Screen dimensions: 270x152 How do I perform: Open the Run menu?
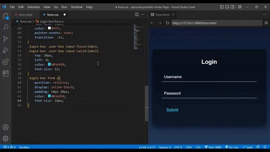pos(64,7)
